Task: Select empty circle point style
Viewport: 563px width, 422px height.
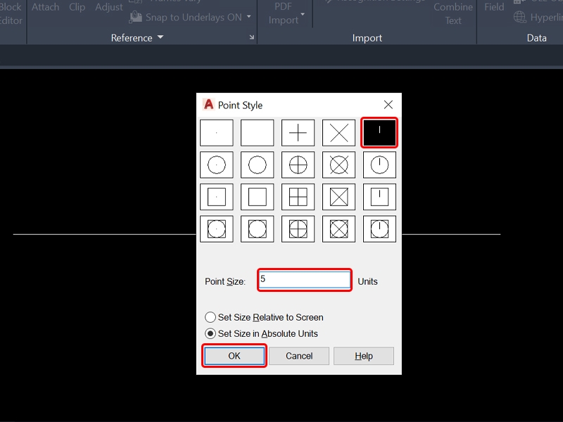Action: coord(257,165)
